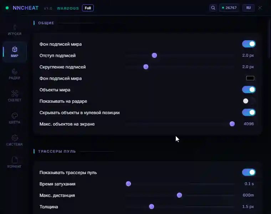Click the Отступ подписей slider handle
The height and width of the screenshot is (214, 271).
(154, 55)
